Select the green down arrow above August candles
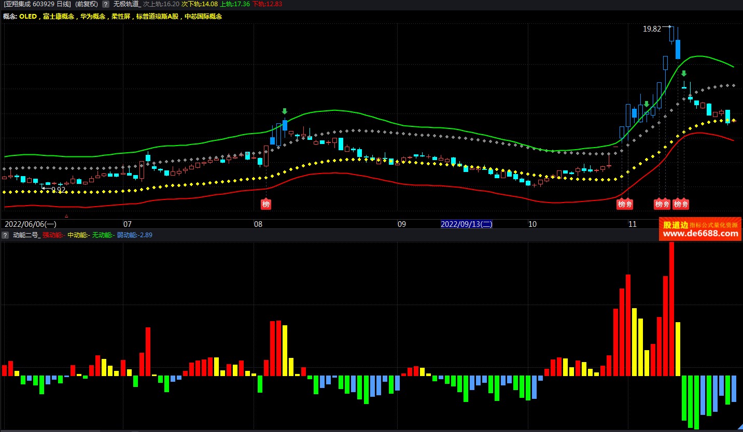743x432 pixels. tap(284, 111)
